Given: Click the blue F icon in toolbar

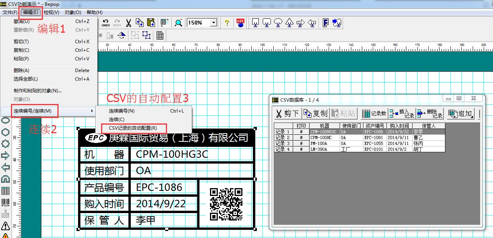Looking at the screenshot, I should coord(326,23).
